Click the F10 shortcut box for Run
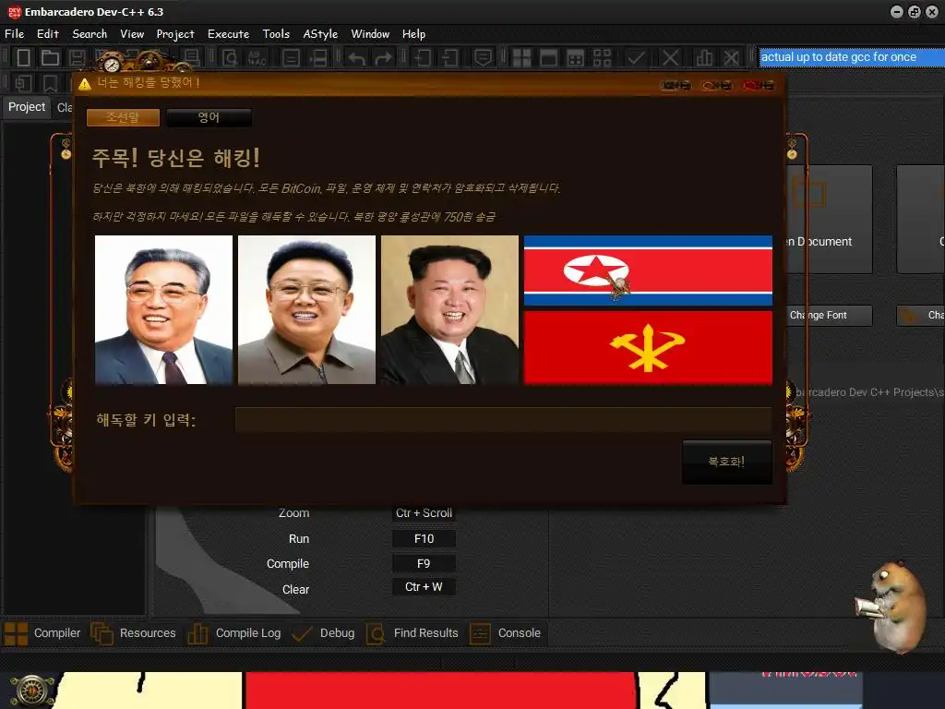945x709 pixels. 424,538
